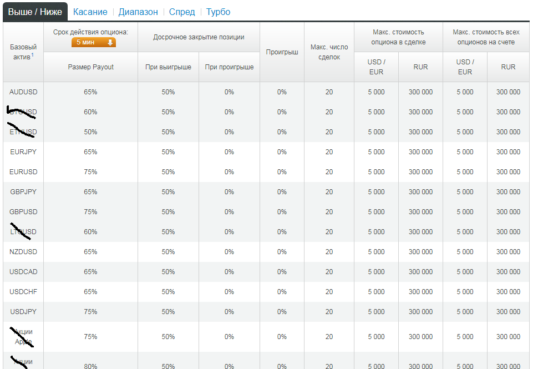
Task: Click the 65% payout in the USDCHF row
Action: pyautogui.click(x=90, y=292)
